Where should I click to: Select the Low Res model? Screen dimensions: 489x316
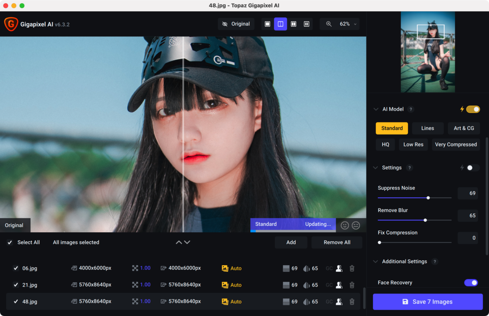pos(413,144)
